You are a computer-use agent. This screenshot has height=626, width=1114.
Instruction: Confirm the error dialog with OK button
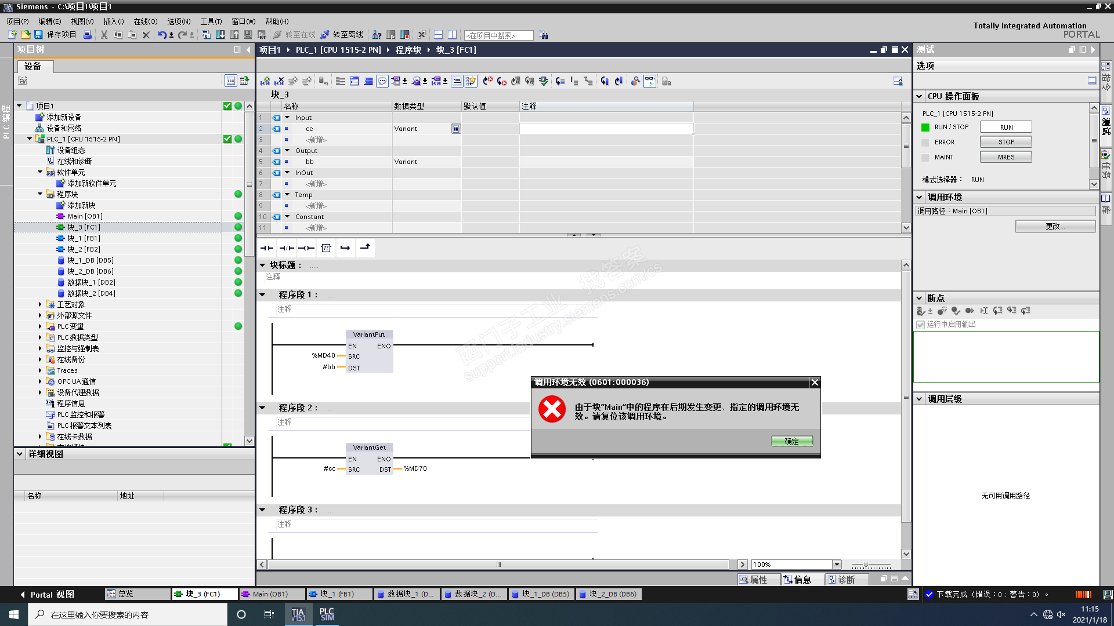pos(791,442)
